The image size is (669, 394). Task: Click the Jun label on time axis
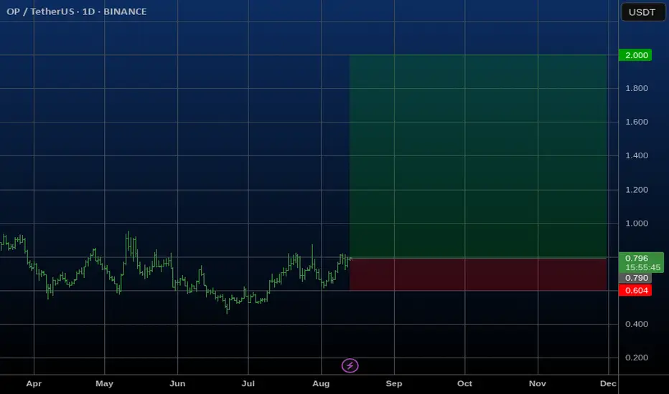pos(177,383)
